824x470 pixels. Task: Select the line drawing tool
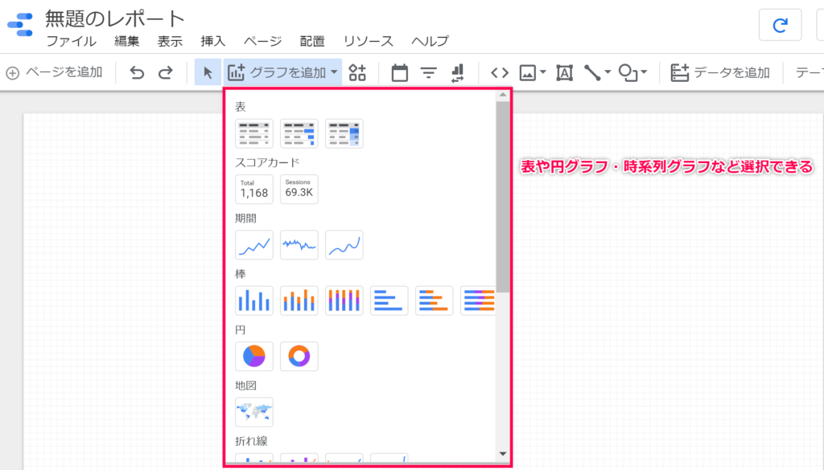click(x=592, y=73)
